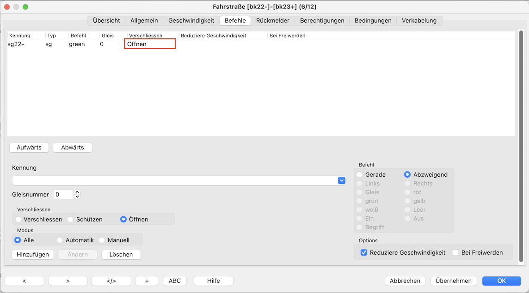Open the Verkabelung tab
Screen dimensions: 529x293
(419, 20)
